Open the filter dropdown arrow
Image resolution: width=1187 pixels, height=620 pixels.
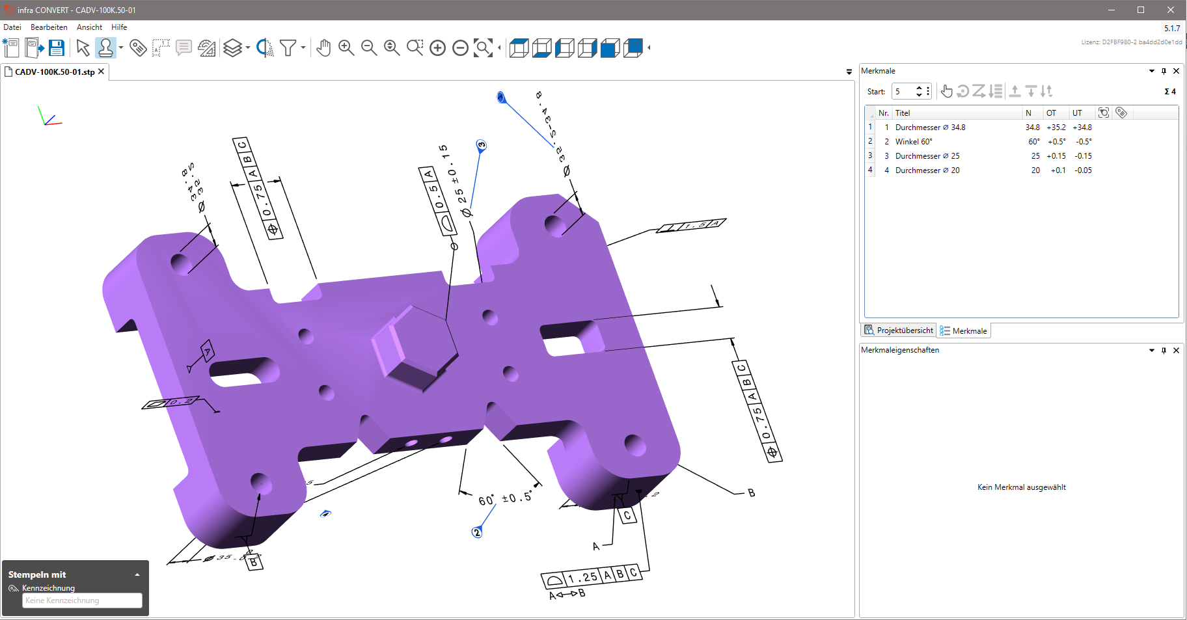tap(303, 47)
